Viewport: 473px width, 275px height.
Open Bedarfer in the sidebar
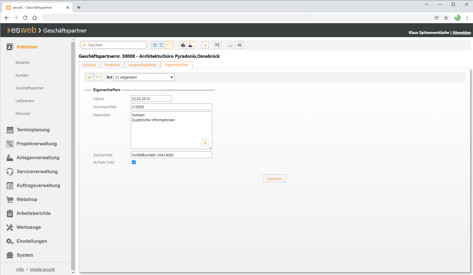[x=23, y=63]
